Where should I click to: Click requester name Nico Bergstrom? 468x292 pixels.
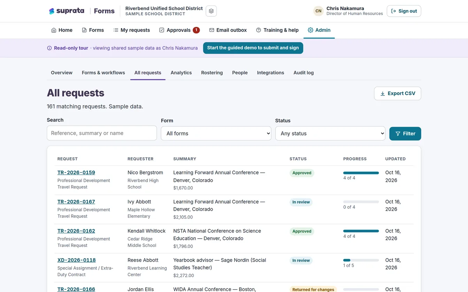point(145,172)
